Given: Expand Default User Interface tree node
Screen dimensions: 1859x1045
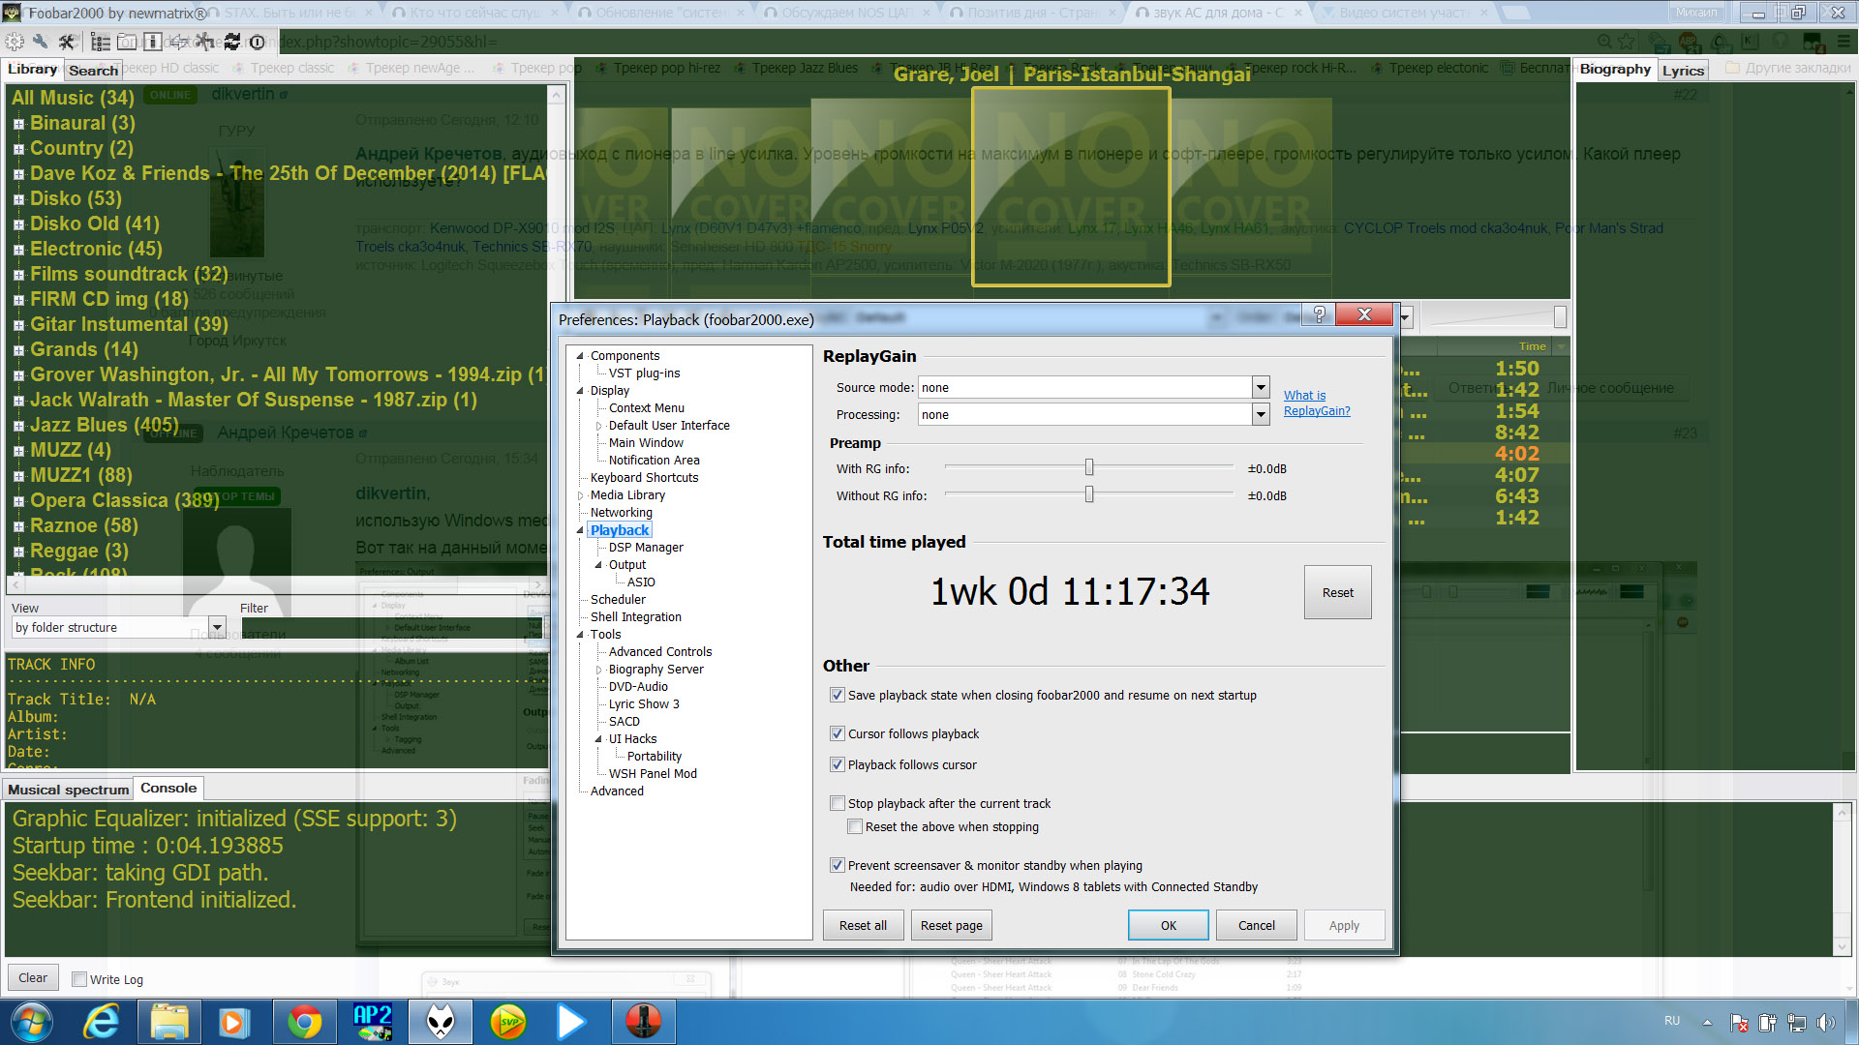Looking at the screenshot, I should click(599, 426).
